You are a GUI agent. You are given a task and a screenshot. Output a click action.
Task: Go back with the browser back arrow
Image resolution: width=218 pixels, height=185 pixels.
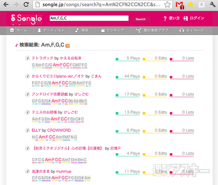(x=6, y=5)
